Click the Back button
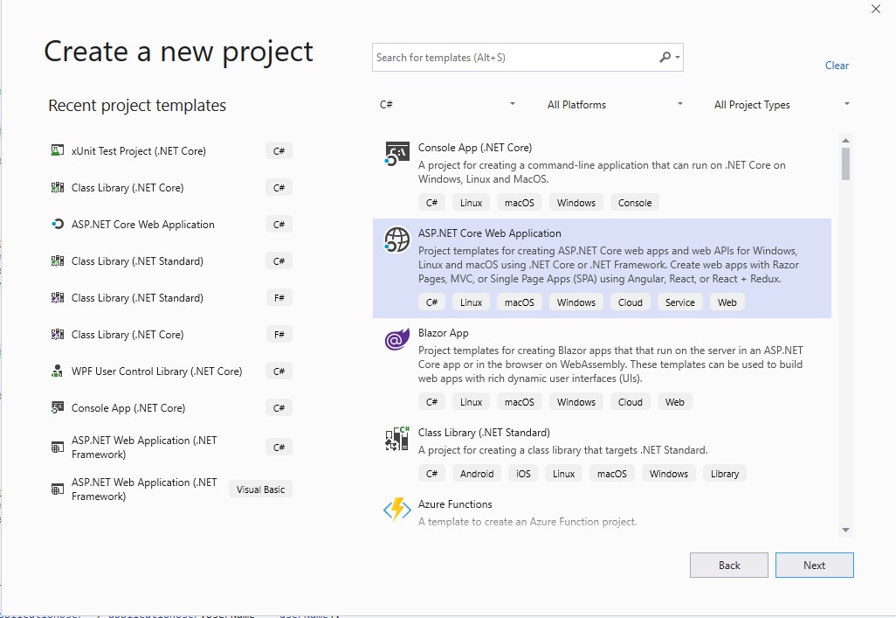Viewport: 896px width, 618px height. coord(728,565)
